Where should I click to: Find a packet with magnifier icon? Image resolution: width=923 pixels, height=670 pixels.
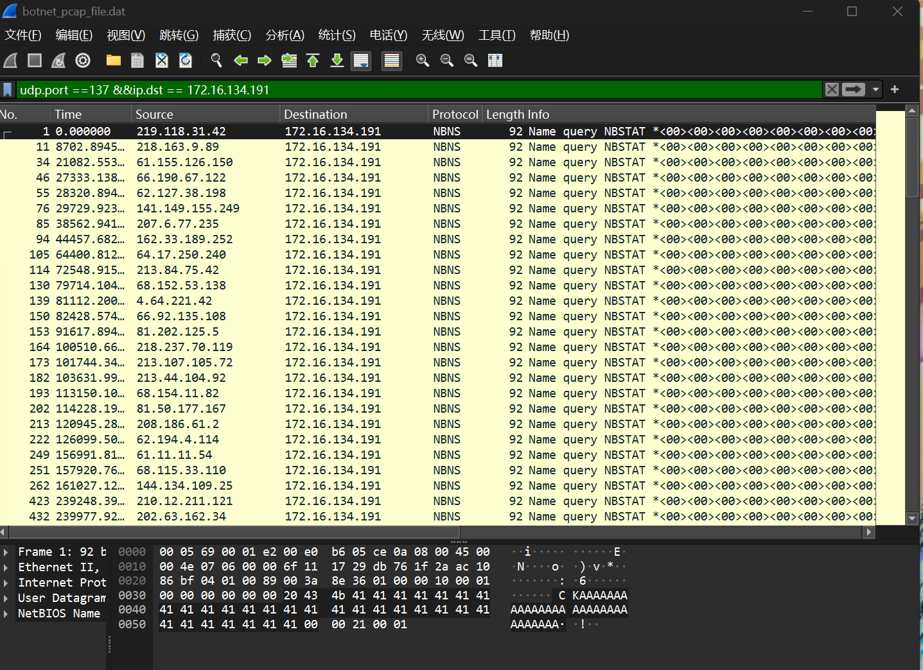216,60
